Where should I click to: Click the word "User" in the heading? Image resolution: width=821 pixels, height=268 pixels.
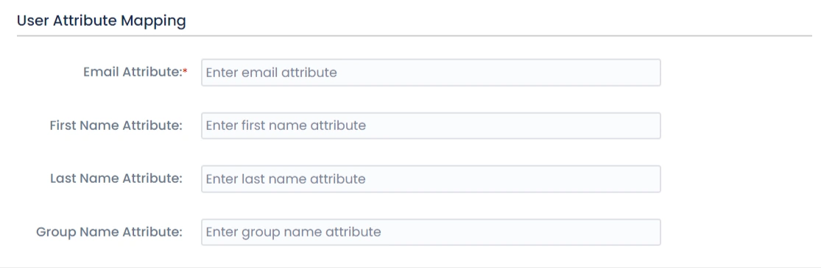click(30, 21)
